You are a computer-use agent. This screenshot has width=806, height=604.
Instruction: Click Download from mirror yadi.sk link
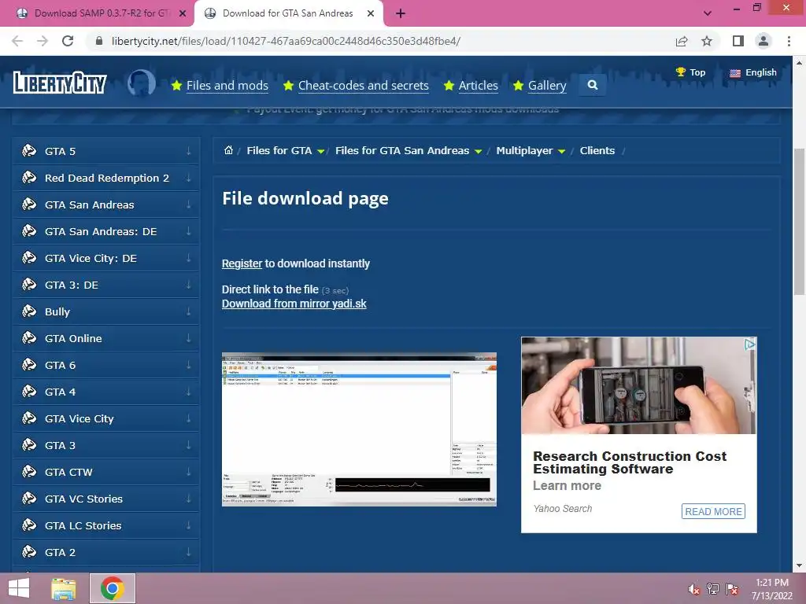click(x=294, y=304)
